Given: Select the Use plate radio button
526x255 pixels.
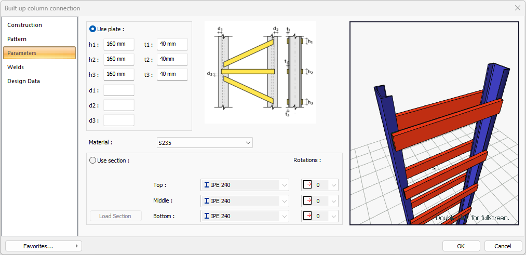Looking at the screenshot, I should (92, 29).
